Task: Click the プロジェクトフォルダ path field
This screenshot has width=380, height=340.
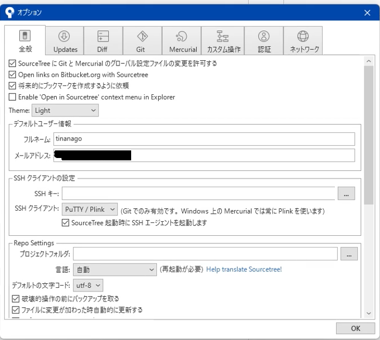Action: coord(206,254)
